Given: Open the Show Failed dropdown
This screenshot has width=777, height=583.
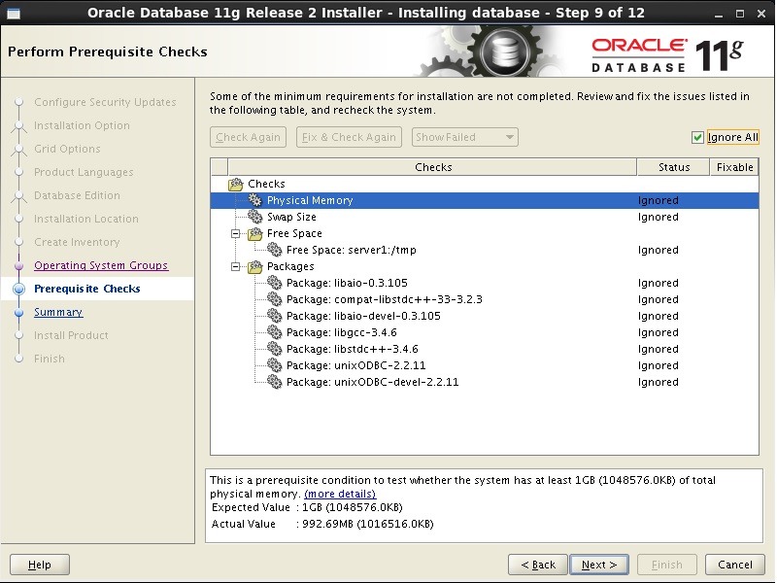Looking at the screenshot, I should pyautogui.click(x=465, y=137).
